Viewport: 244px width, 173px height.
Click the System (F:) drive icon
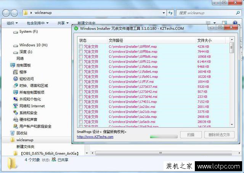pyautogui.click(x=16, y=32)
